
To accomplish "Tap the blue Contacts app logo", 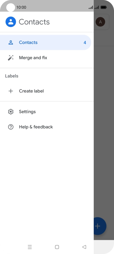I will coord(11,22).
